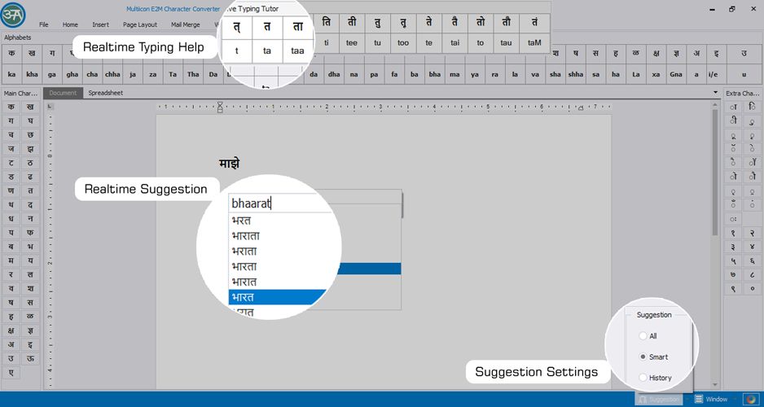Click the 'tau' key in typing tutor
Viewport: 764px width, 407px height.
pyautogui.click(x=507, y=43)
